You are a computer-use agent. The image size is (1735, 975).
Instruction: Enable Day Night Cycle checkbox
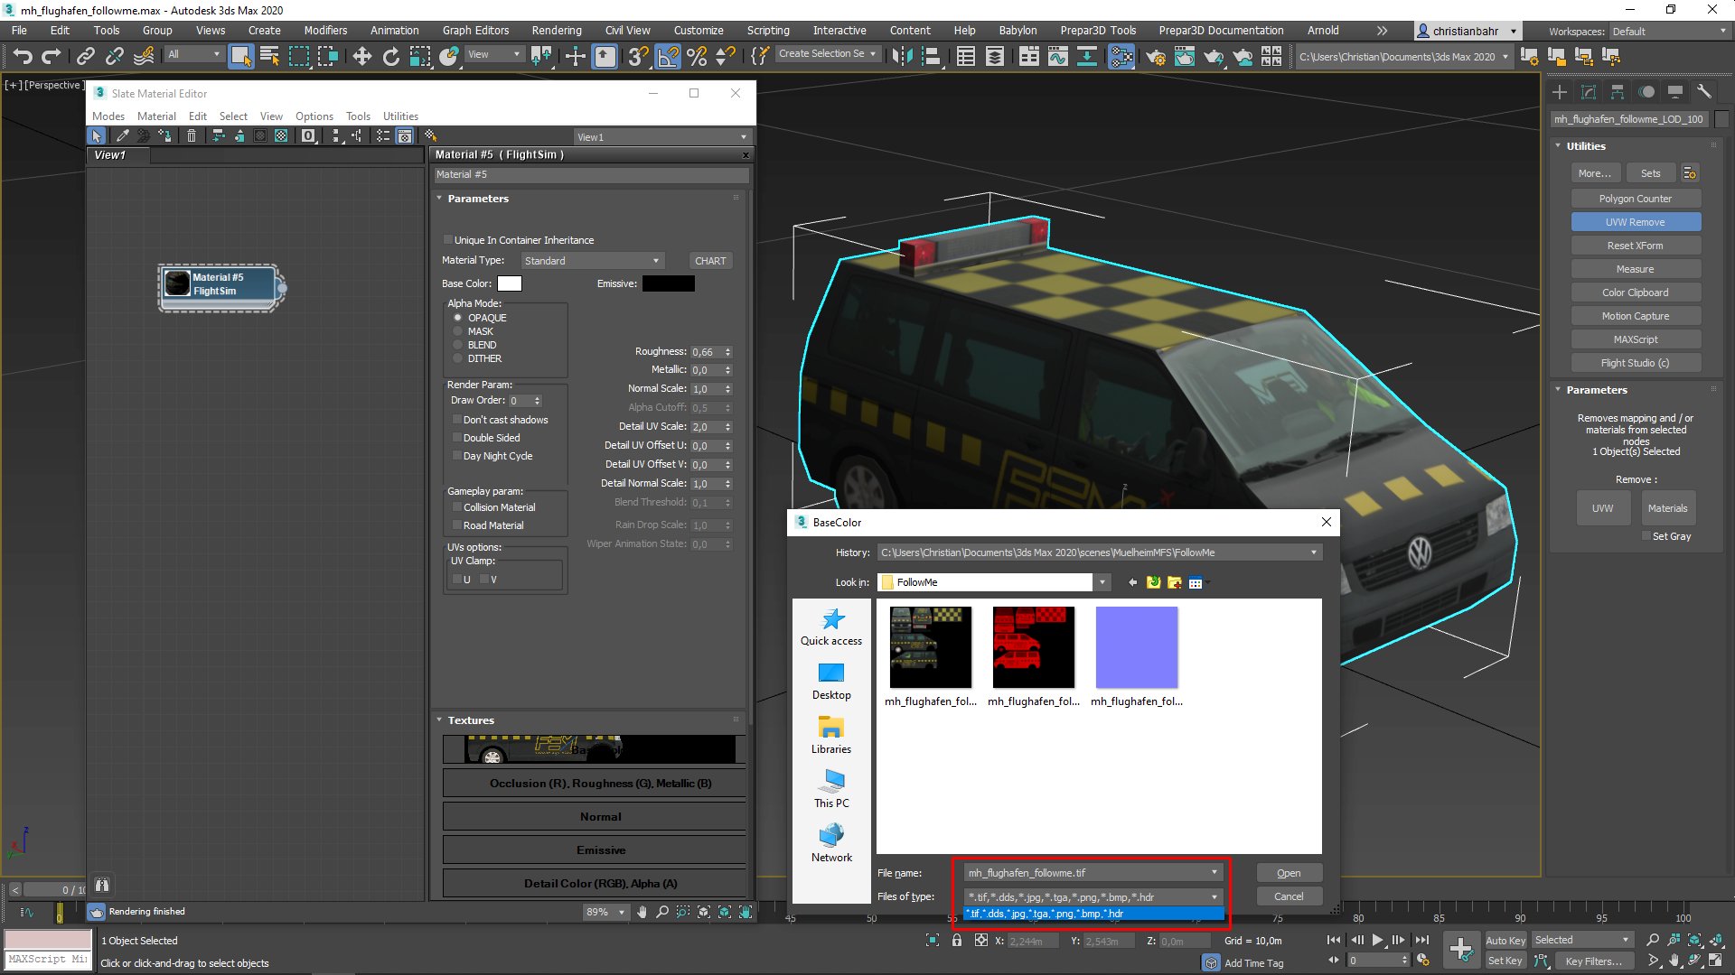pos(457,456)
